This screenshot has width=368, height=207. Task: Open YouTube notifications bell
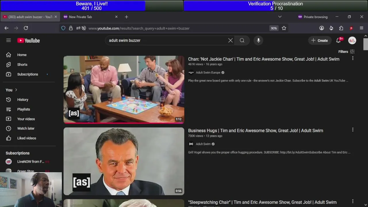coord(338,41)
